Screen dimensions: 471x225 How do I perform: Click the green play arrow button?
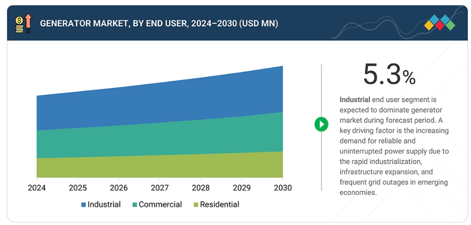click(x=321, y=124)
